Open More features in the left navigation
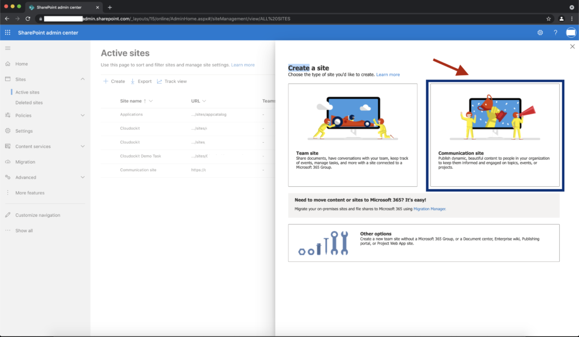This screenshot has height=337, width=579. (29, 193)
